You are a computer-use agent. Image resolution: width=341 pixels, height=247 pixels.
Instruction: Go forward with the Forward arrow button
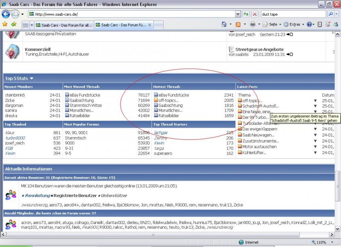15,14
